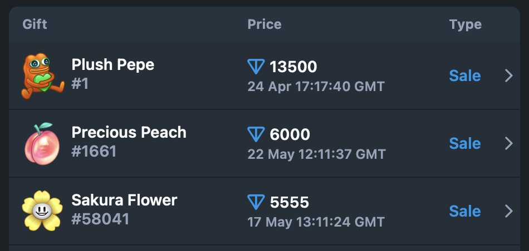This screenshot has height=251, width=529.
Task: Open the Sakura Flower Sale link
Action: click(x=465, y=212)
